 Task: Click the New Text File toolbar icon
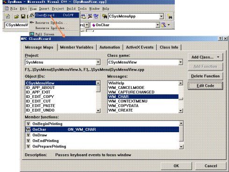pos(7,16)
